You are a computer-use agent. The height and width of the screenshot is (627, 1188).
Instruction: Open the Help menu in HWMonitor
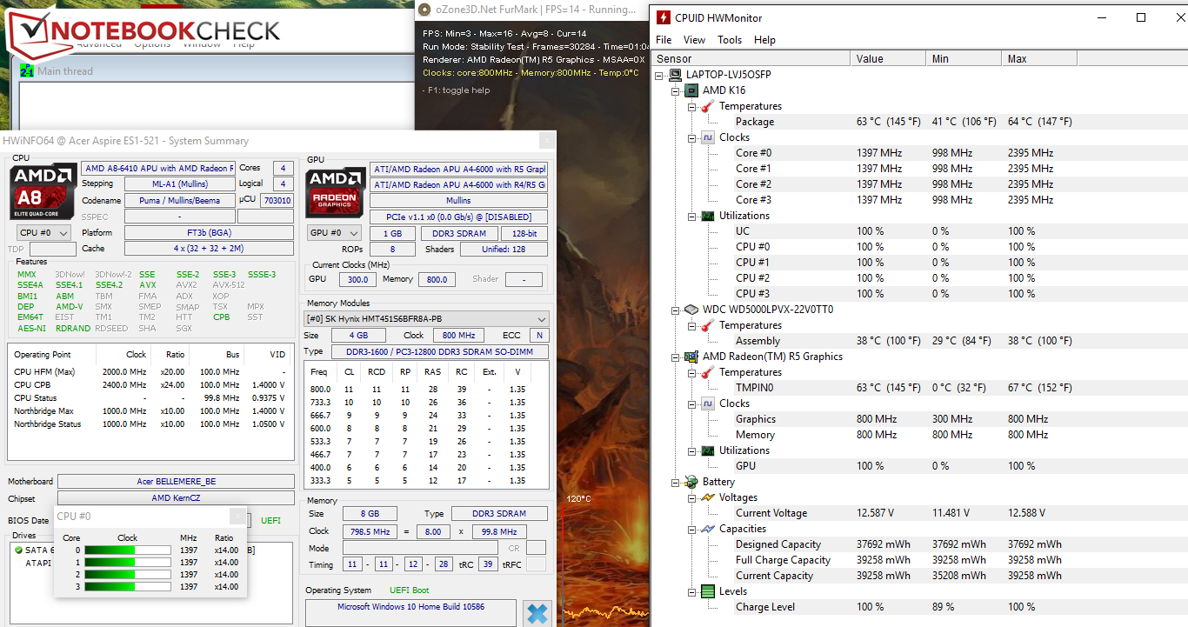(764, 40)
